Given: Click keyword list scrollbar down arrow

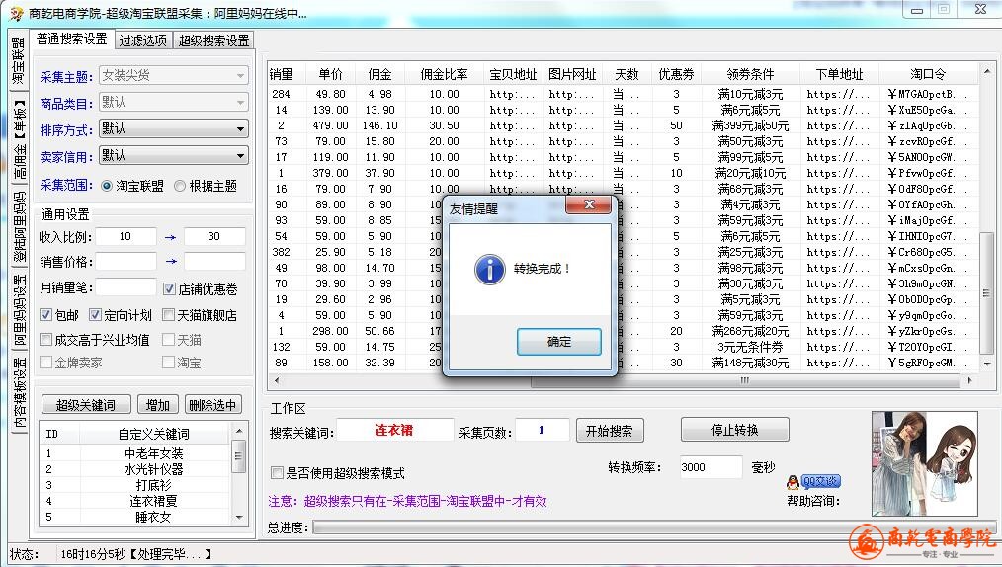Looking at the screenshot, I should (x=238, y=519).
